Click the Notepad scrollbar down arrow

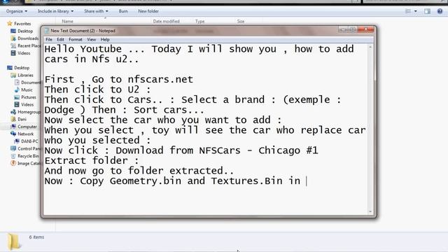(x=370, y=211)
